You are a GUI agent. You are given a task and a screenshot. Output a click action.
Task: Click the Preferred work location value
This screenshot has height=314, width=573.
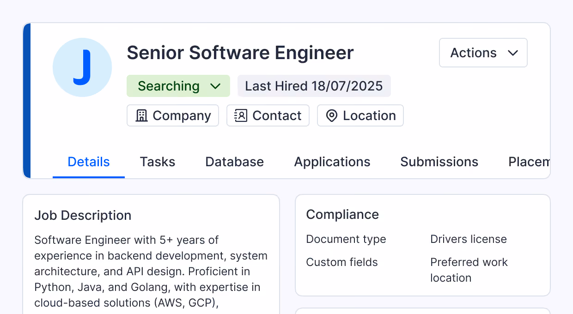[x=469, y=270]
